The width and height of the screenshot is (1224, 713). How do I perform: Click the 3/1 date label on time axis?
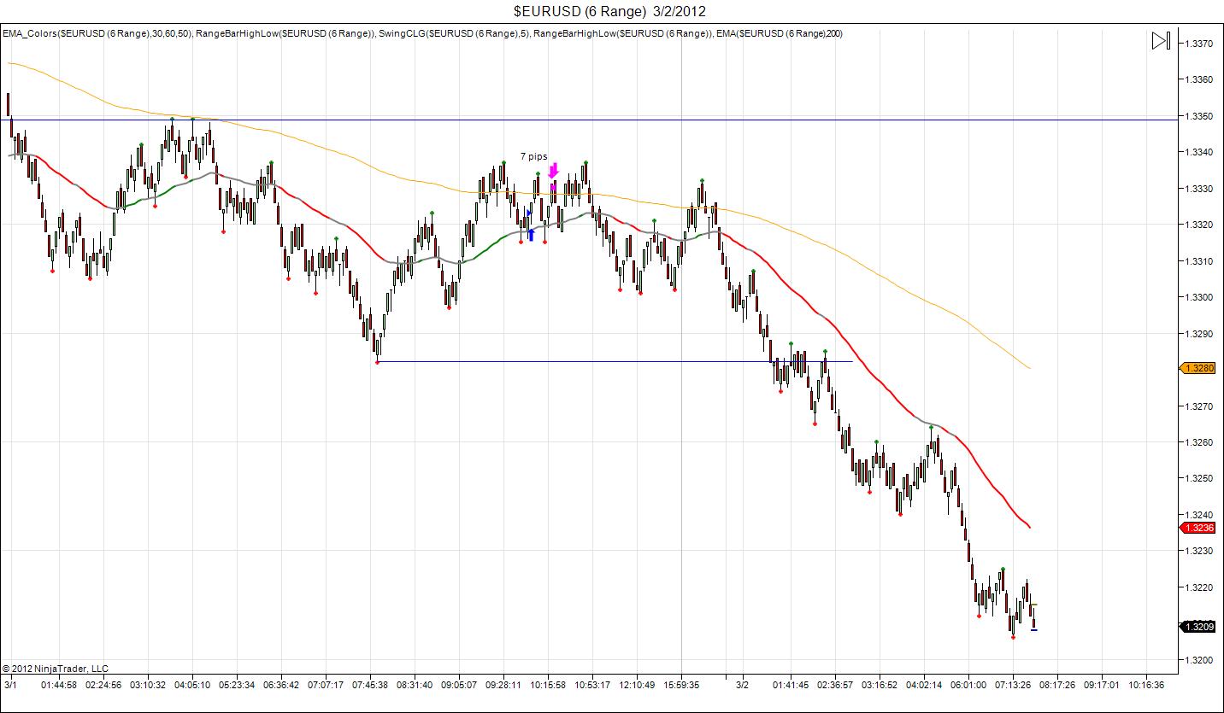[10, 685]
